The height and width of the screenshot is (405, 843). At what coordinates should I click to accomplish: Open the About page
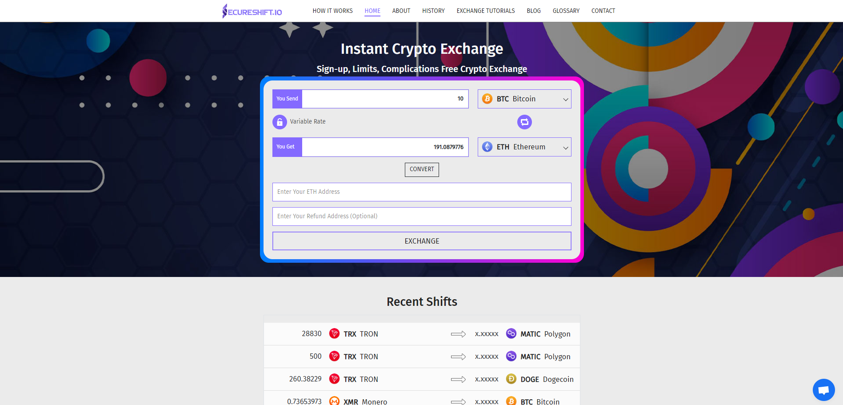[401, 11]
